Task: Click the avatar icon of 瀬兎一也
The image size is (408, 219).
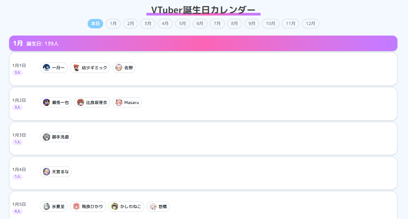Action: (46, 103)
